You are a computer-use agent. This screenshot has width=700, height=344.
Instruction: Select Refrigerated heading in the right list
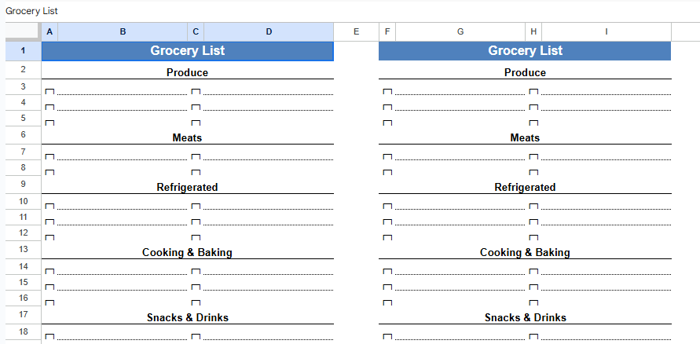(x=525, y=188)
